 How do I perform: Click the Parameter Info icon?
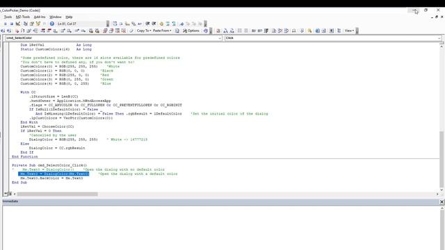[133, 24]
